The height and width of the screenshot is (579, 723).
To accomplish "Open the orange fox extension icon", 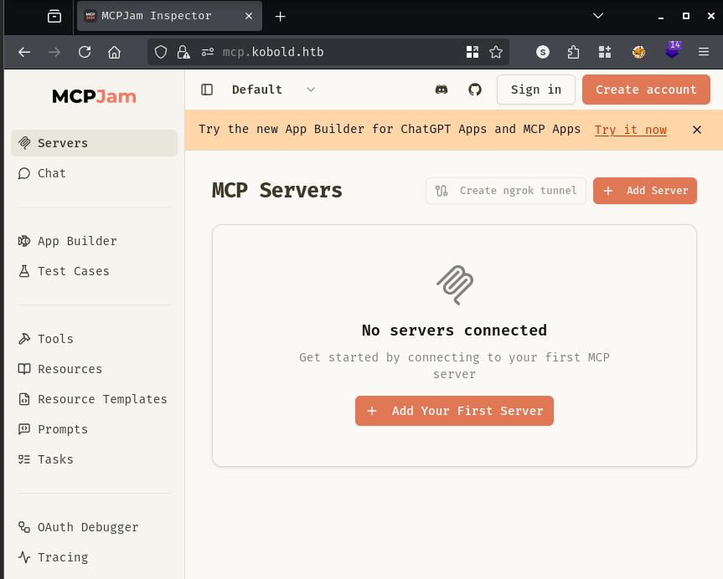I will pyautogui.click(x=638, y=52).
